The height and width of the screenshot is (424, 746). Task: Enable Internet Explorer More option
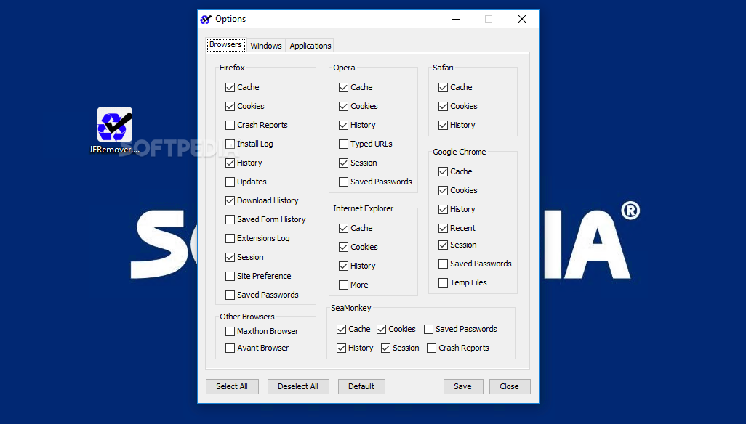[x=343, y=285]
